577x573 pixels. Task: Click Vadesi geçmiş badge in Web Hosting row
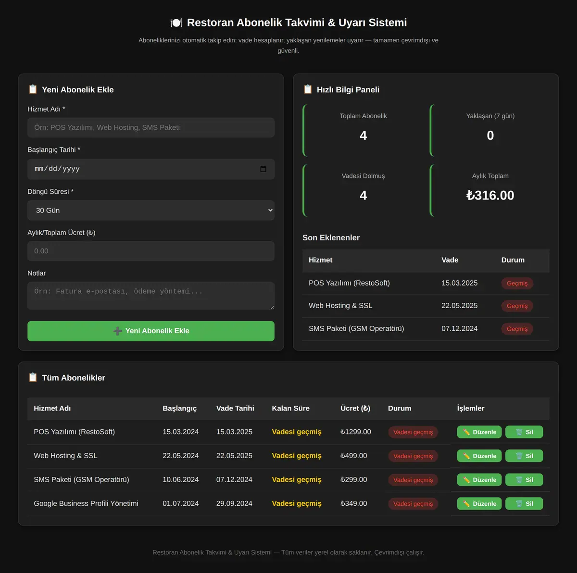(x=413, y=456)
